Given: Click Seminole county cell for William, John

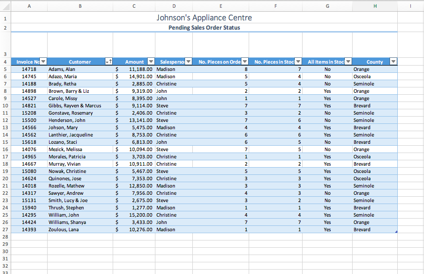Looking at the screenshot, I should coord(375,215).
